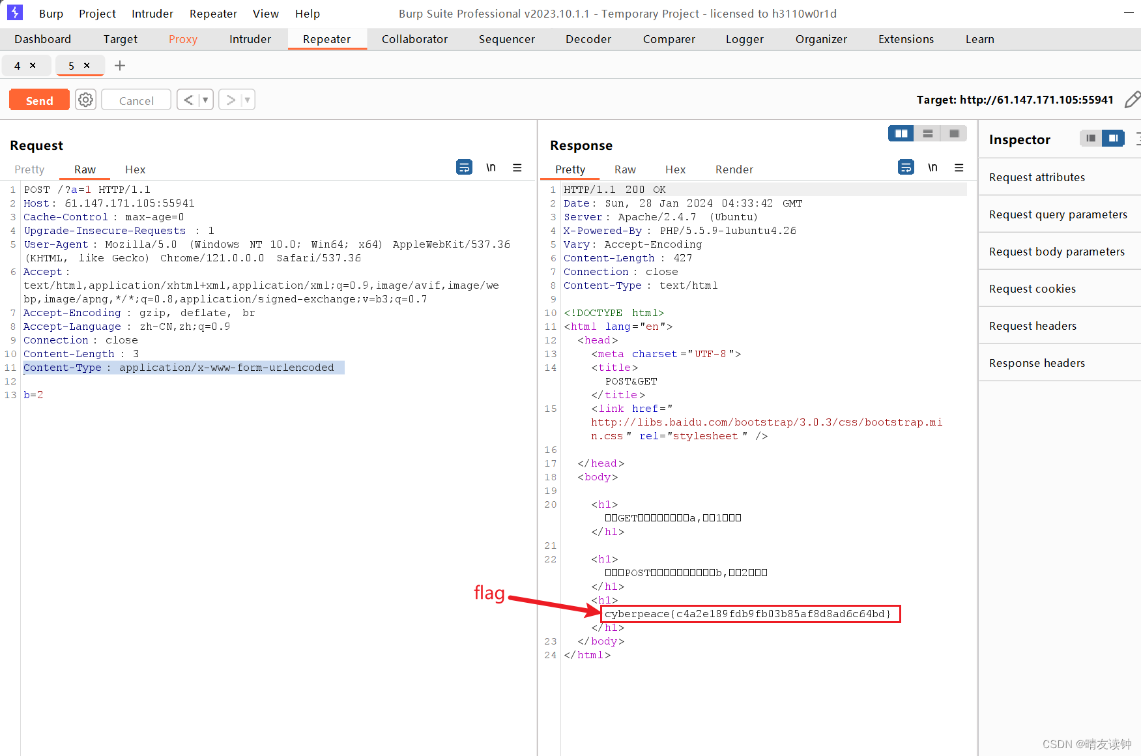This screenshot has width=1141, height=756.
Task: Minimize the Burp Suite window
Action: click(1129, 13)
